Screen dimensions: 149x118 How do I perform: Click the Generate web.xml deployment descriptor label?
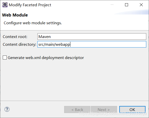[46, 58]
